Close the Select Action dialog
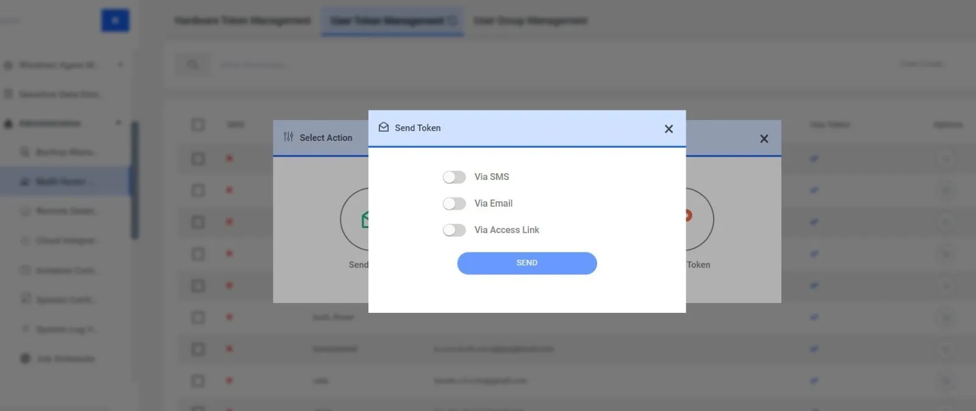976x411 pixels. pyautogui.click(x=764, y=139)
